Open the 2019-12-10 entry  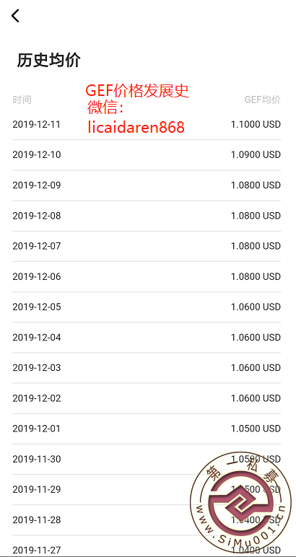[x=147, y=155]
